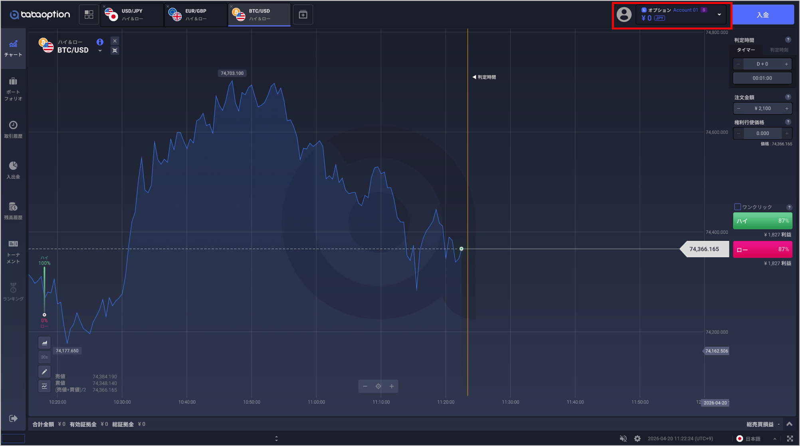Viewport: 800px width, 446px height.
Task: Expand BTC/USD asset selector chevron
Action: click(100, 51)
